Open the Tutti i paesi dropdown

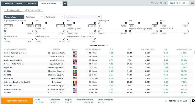click(34, 17)
